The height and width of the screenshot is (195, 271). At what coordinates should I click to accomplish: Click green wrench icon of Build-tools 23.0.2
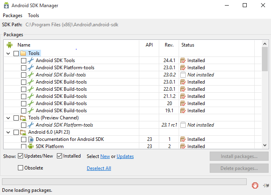tap(31, 75)
